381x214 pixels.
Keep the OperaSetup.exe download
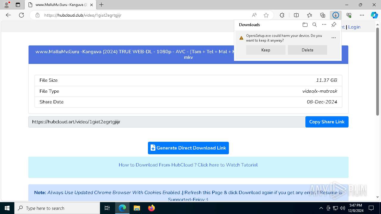pos(266,50)
